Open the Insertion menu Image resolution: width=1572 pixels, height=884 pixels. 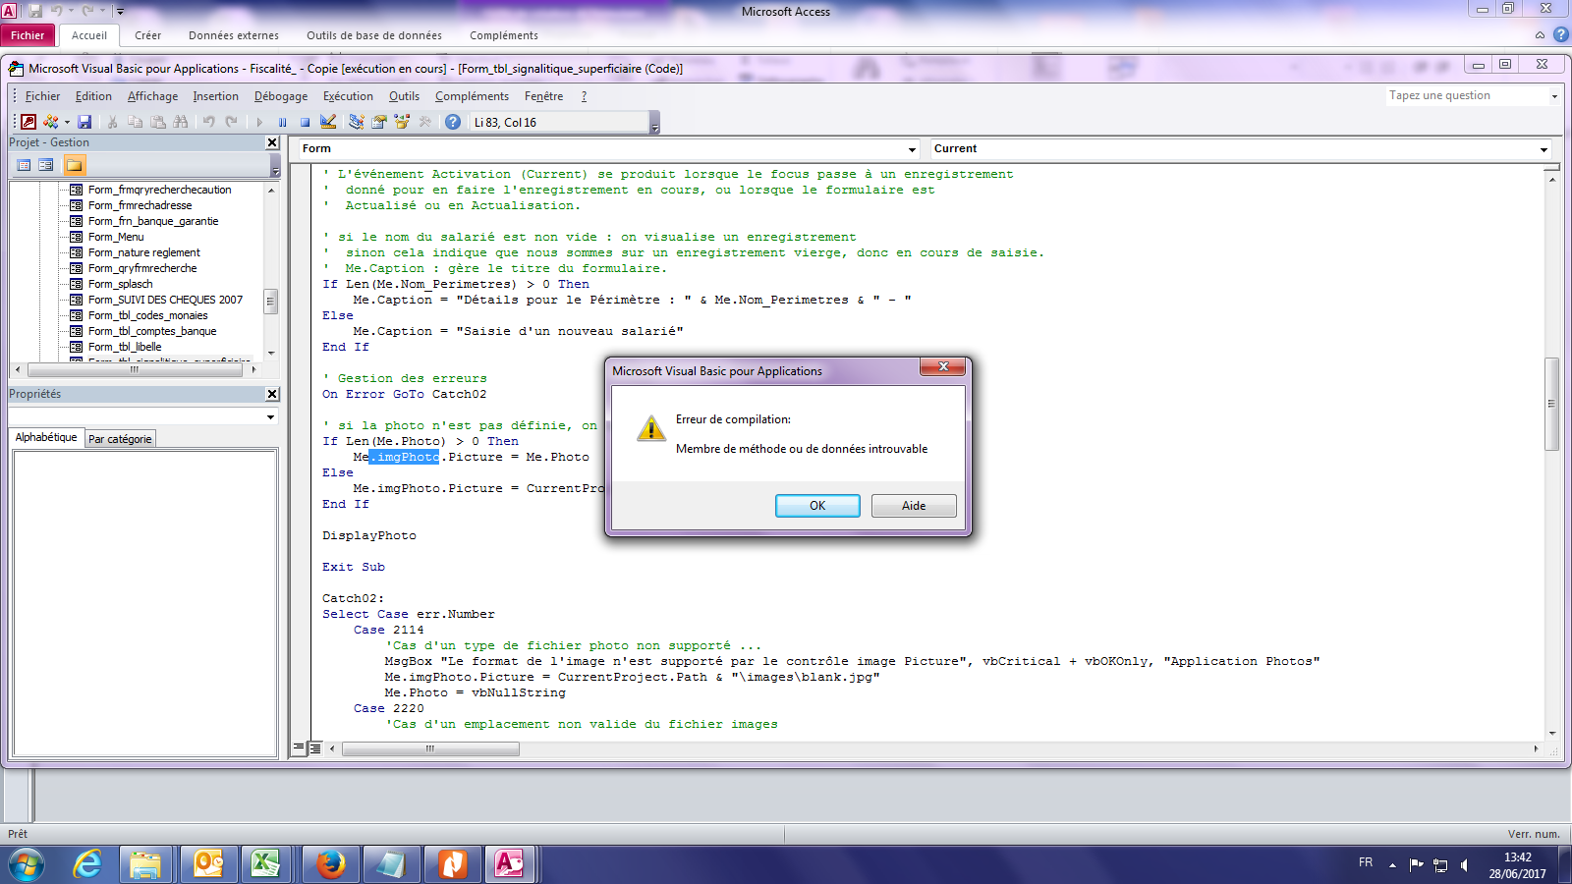[x=215, y=96]
